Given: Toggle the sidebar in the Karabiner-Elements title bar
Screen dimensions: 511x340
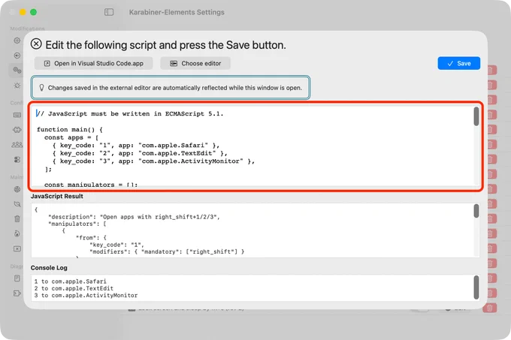Looking at the screenshot, I should [x=109, y=12].
